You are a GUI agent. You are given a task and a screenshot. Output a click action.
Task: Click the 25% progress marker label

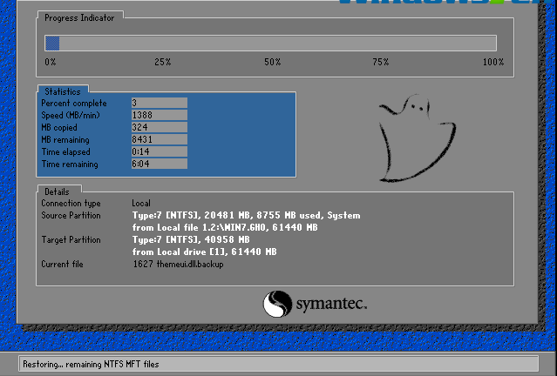click(x=162, y=63)
